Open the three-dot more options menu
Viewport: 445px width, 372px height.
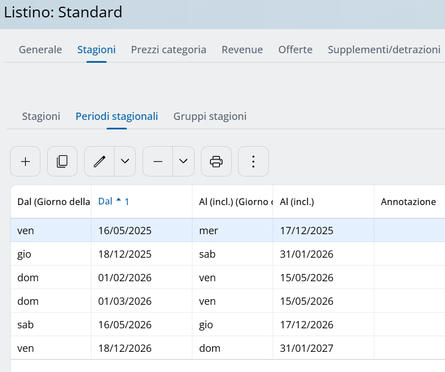(x=253, y=161)
